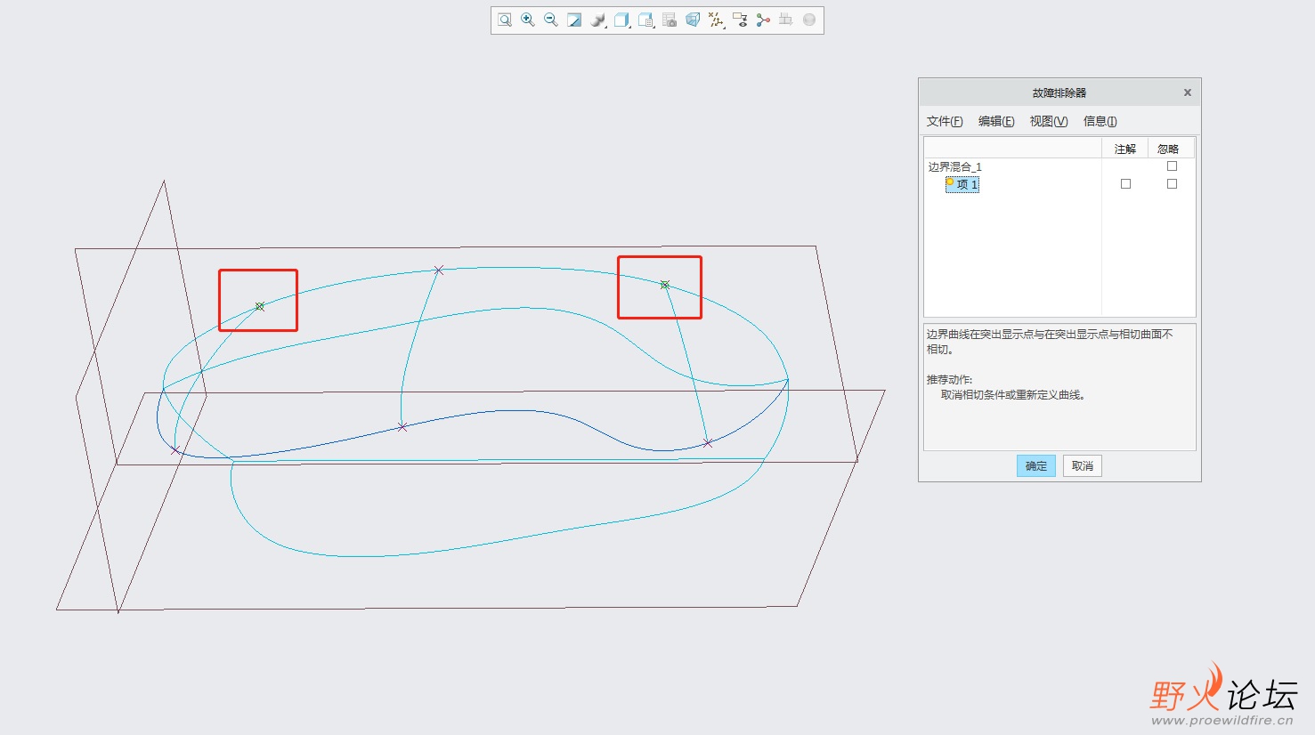Toggle the Annotation Display icon

(739, 20)
